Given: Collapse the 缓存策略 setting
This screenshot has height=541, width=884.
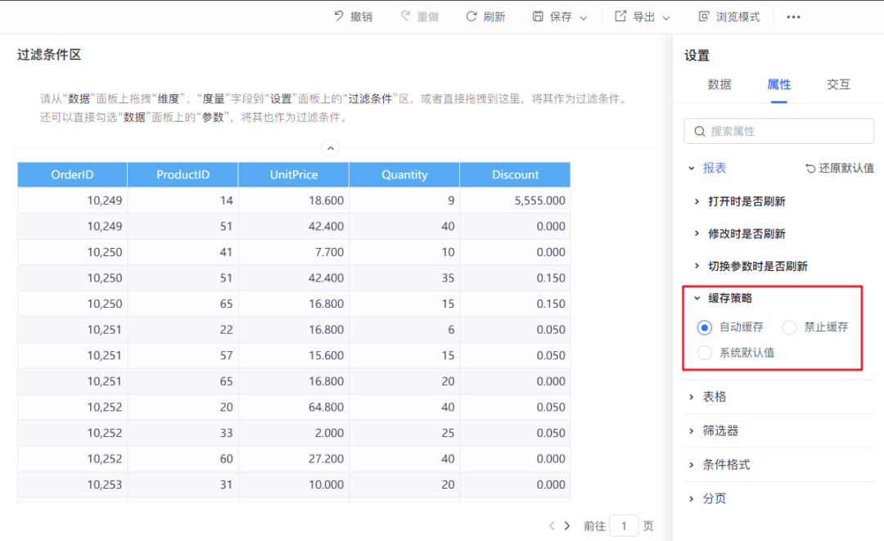Looking at the screenshot, I should point(697,298).
